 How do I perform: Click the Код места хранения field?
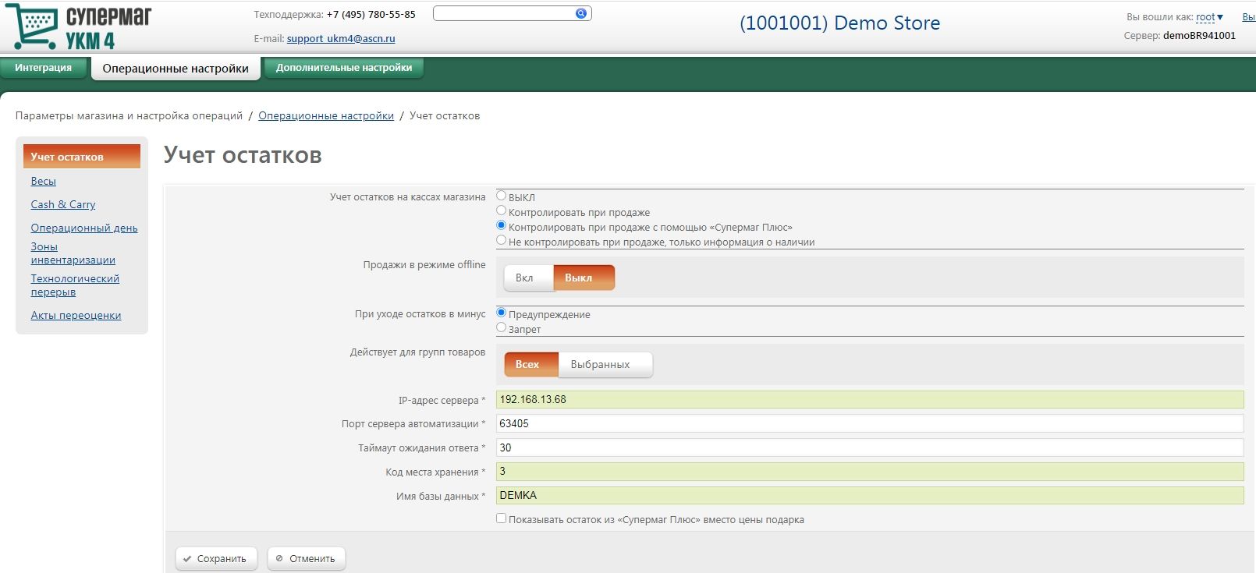[x=870, y=472]
